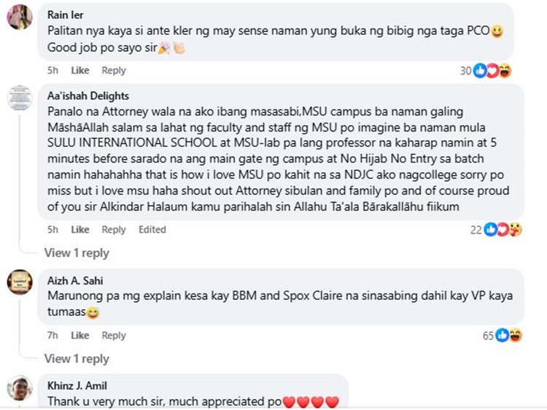This screenshot has width=547, height=410.
Task: Like Rain Ier's comment
Action: 80,71
